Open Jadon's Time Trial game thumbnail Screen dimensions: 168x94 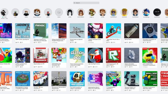click(23, 31)
